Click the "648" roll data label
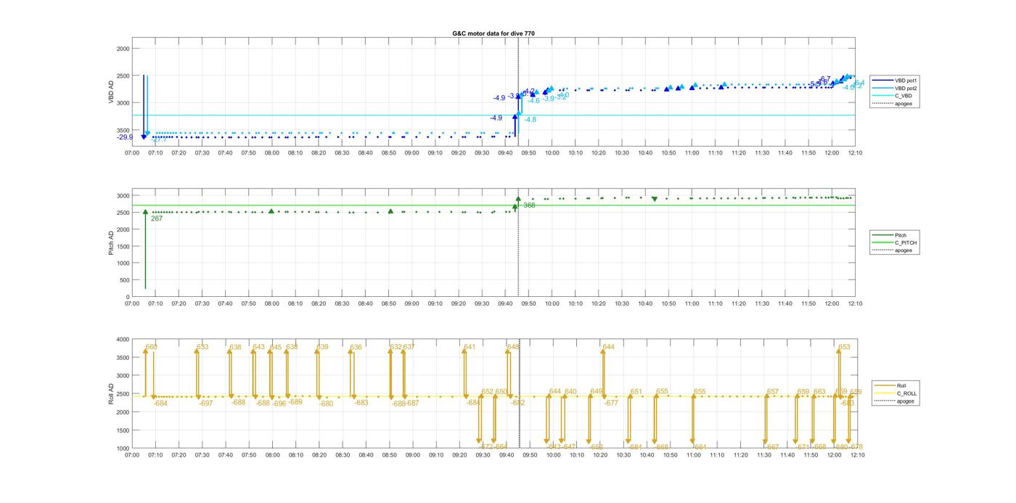The height and width of the screenshot is (503, 1016). (513, 347)
